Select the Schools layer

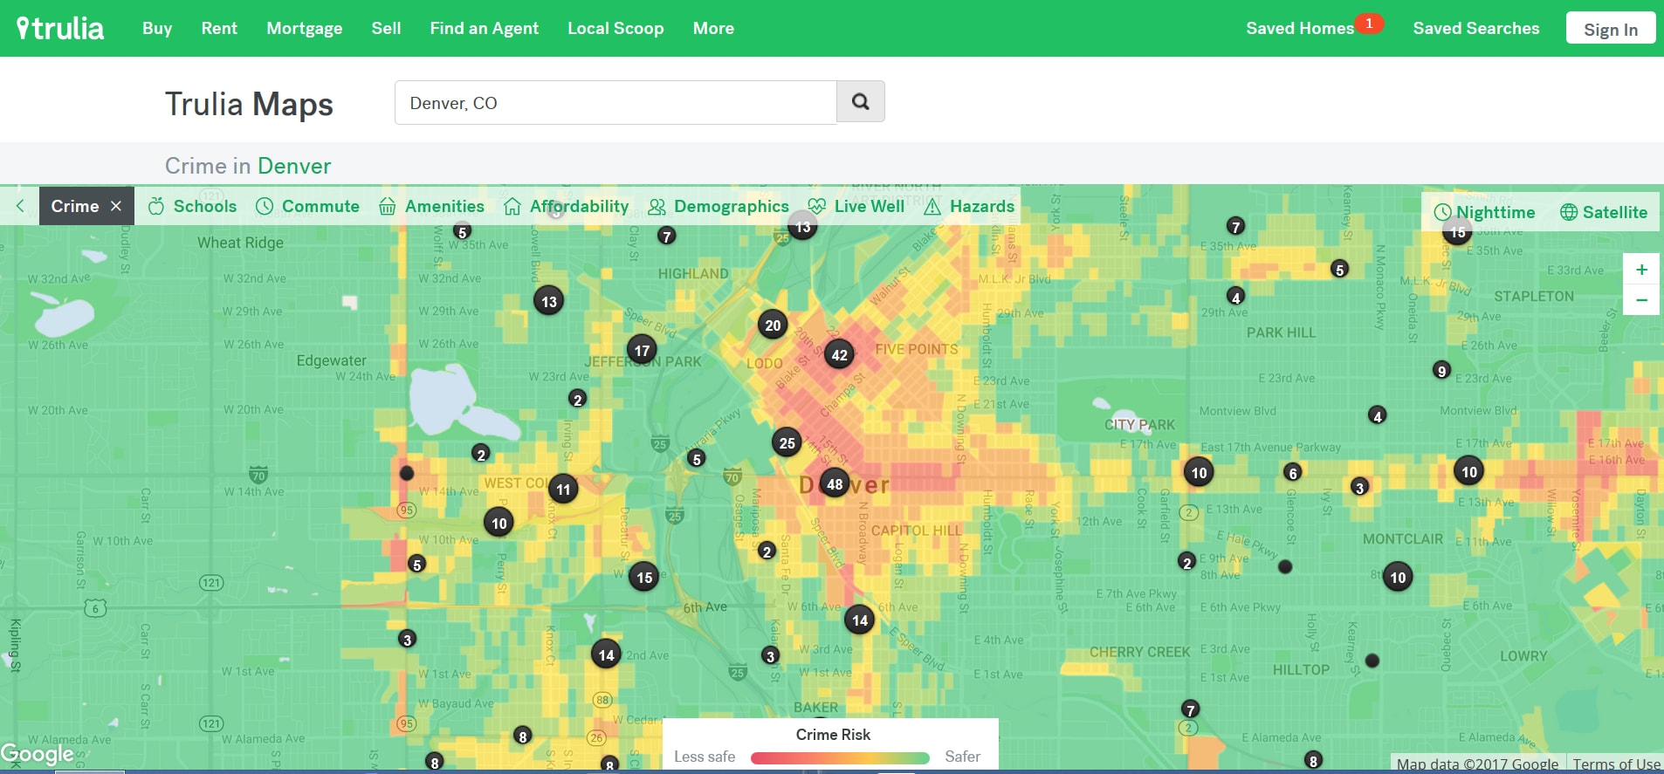tap(192, 206)
